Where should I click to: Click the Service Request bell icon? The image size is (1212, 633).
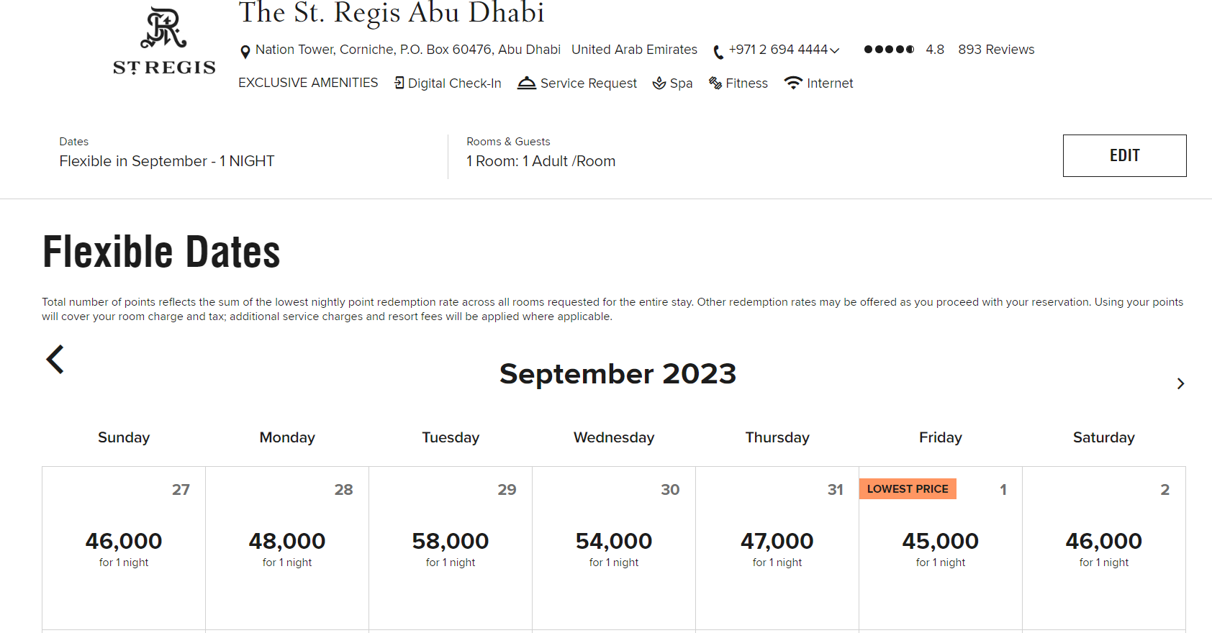pyautogui.click(x=527, y=83)
